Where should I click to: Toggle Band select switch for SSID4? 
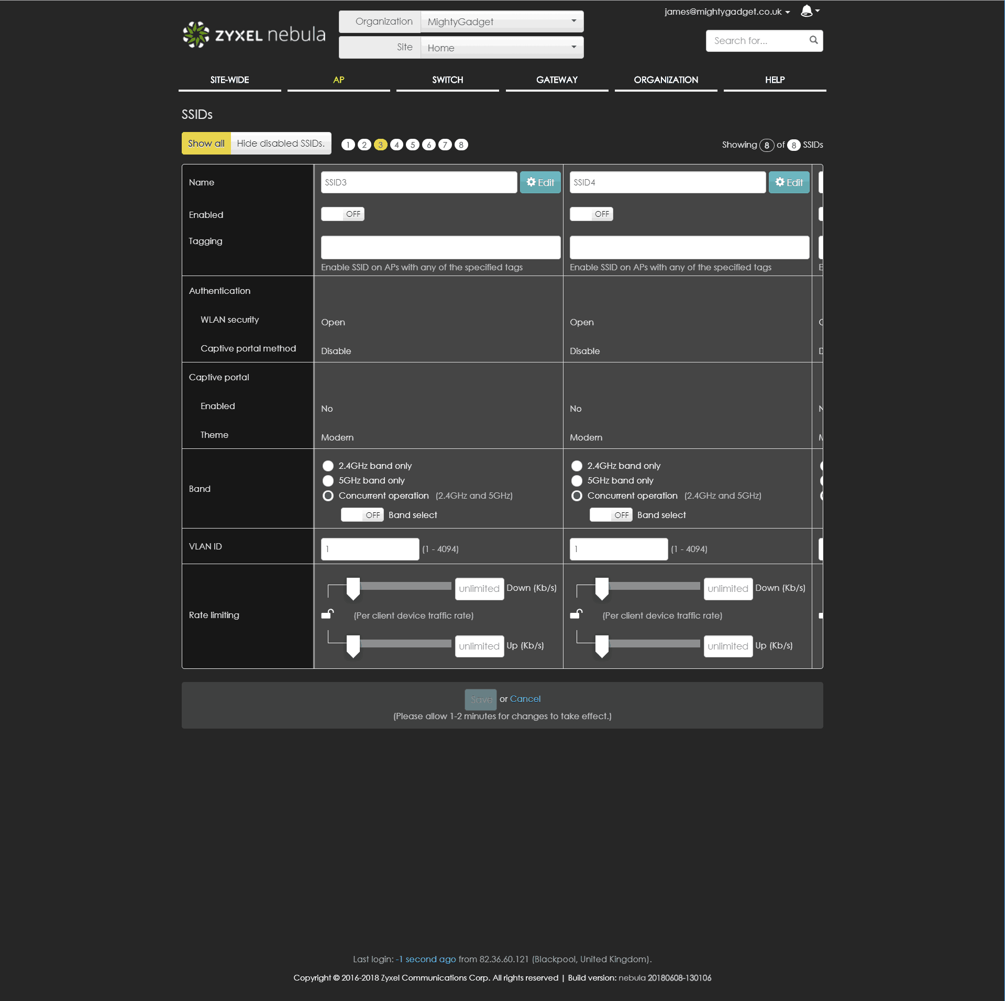(611, 515)
